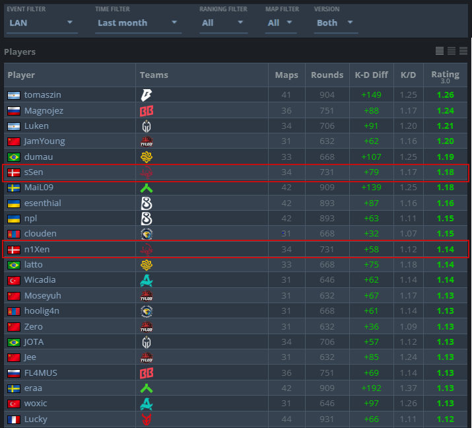Open Wicadia's Aurora team logo

[147, 281]
